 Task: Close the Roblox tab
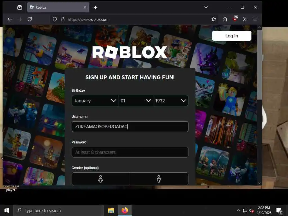pos(85,7)
